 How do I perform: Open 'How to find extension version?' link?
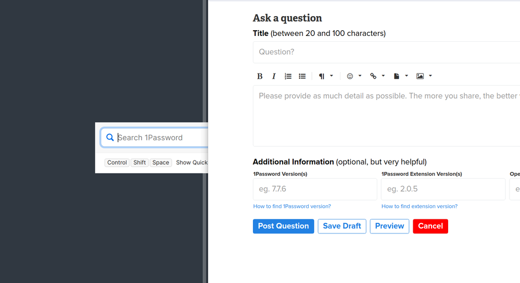coord(420,206)
